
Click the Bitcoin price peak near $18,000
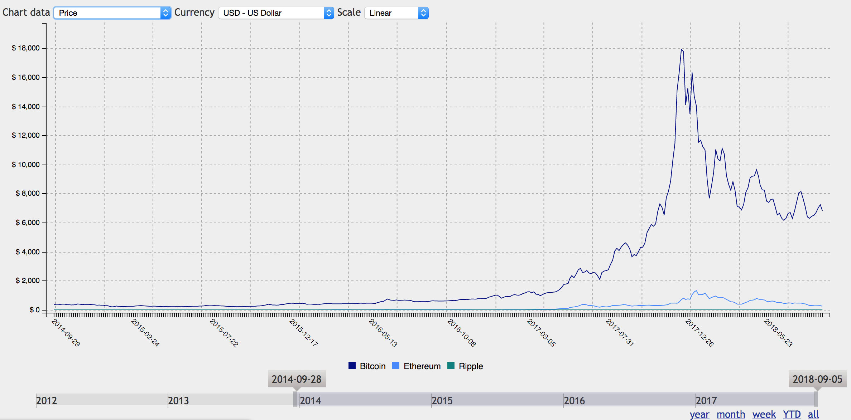pos(681,49)
